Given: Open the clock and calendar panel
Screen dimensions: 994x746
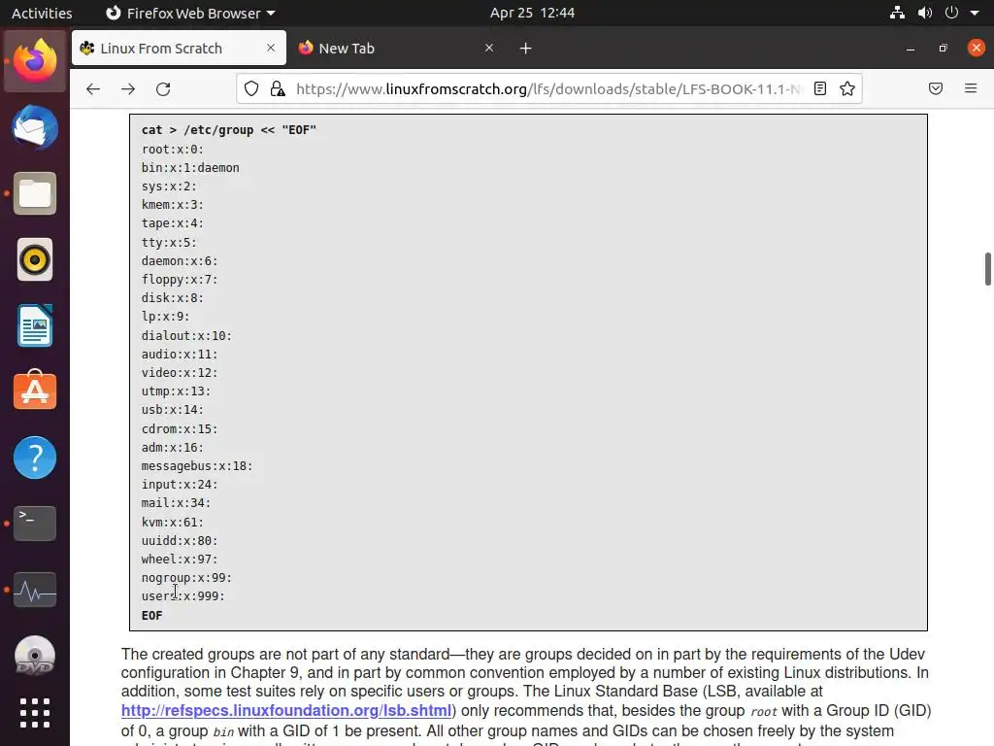Looking at the screenshot, I should point(533,13).
